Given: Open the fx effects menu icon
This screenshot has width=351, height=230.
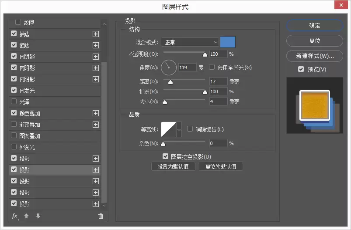Looking at the screenshot, I should pyautogui.click(x=15, y=216).
